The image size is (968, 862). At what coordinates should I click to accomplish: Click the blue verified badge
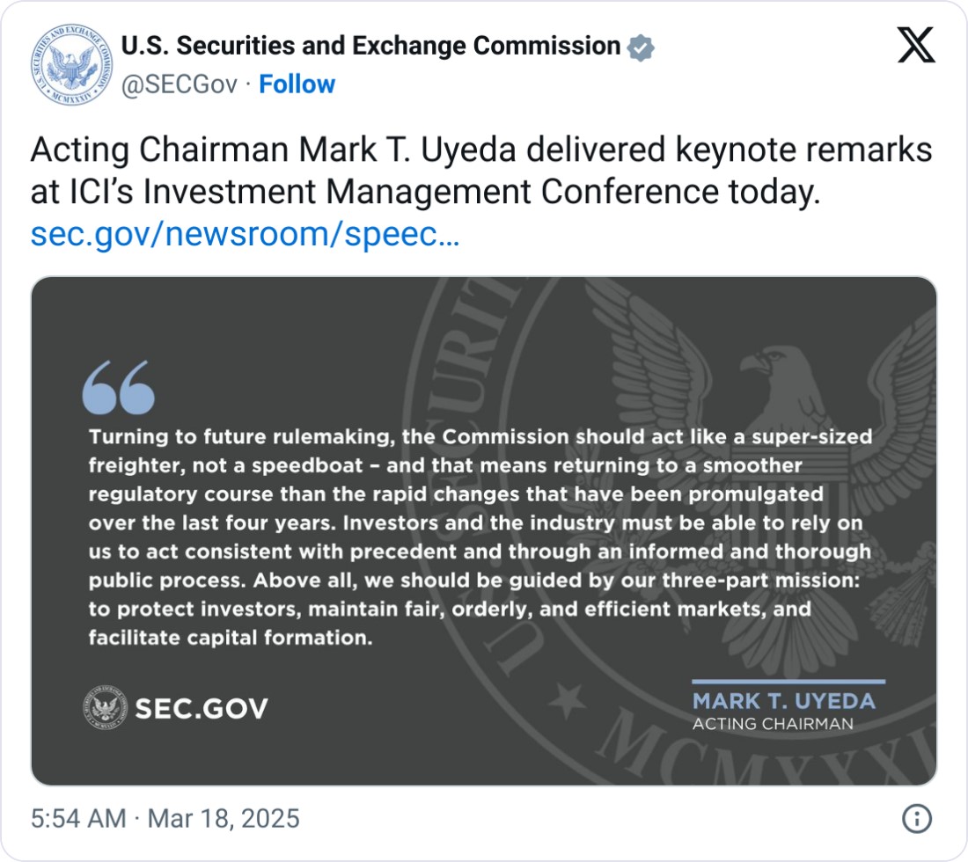[x=641, y=47]
